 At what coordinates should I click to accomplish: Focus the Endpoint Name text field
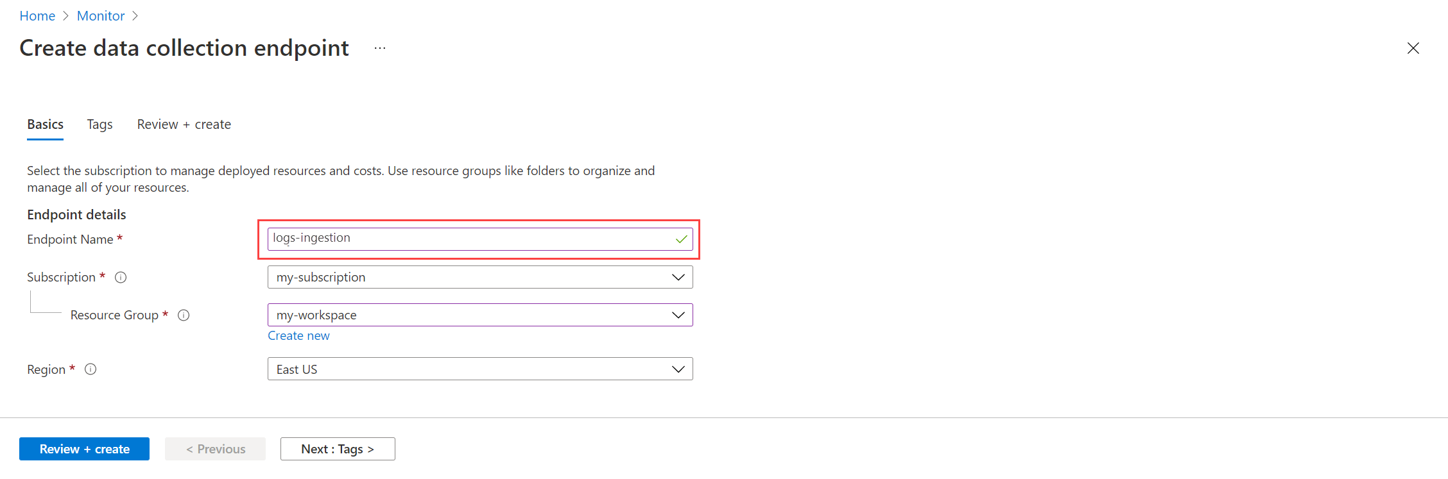[469, 239]
